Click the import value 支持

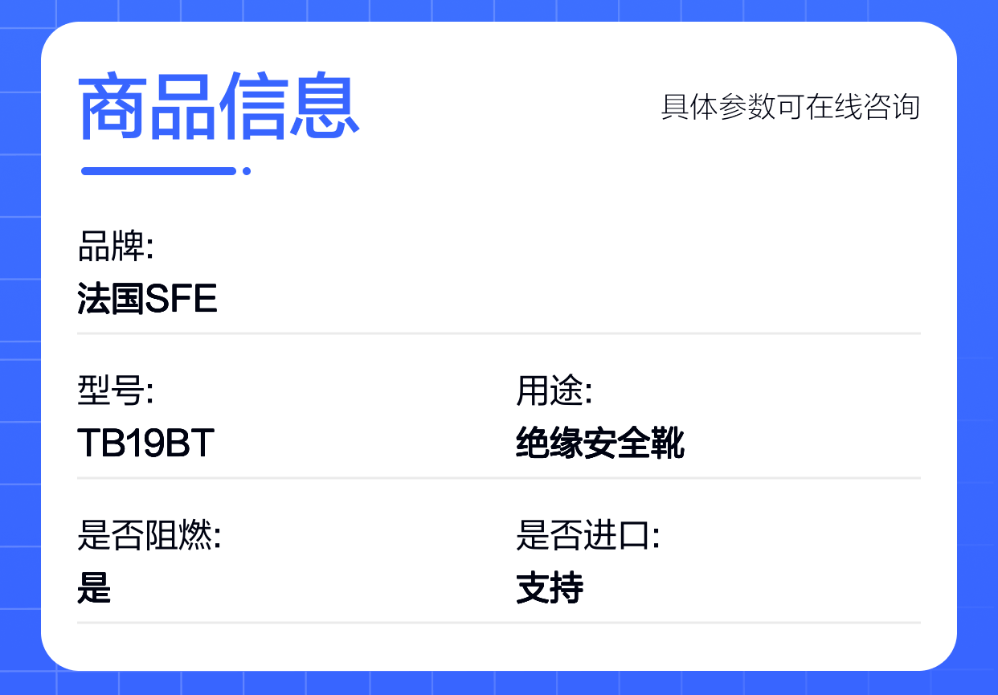(x=550, y=589)
